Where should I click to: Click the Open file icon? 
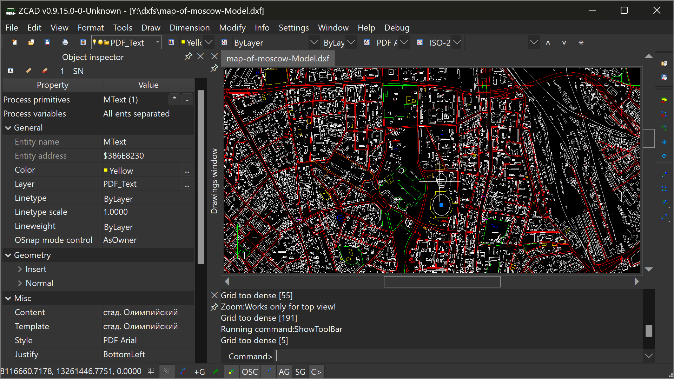point(31,42)
